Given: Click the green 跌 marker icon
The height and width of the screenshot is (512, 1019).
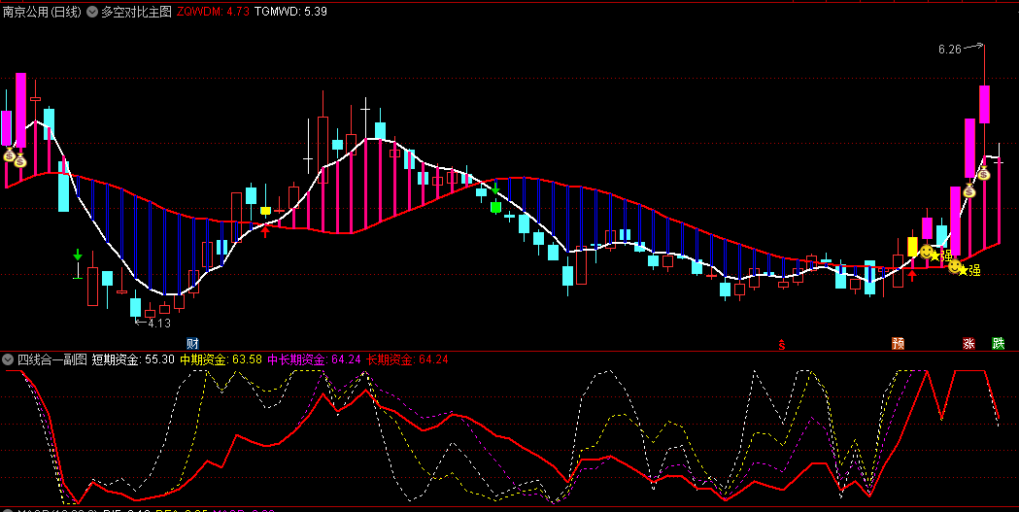Looking at the screenshot, I should 998,343.
